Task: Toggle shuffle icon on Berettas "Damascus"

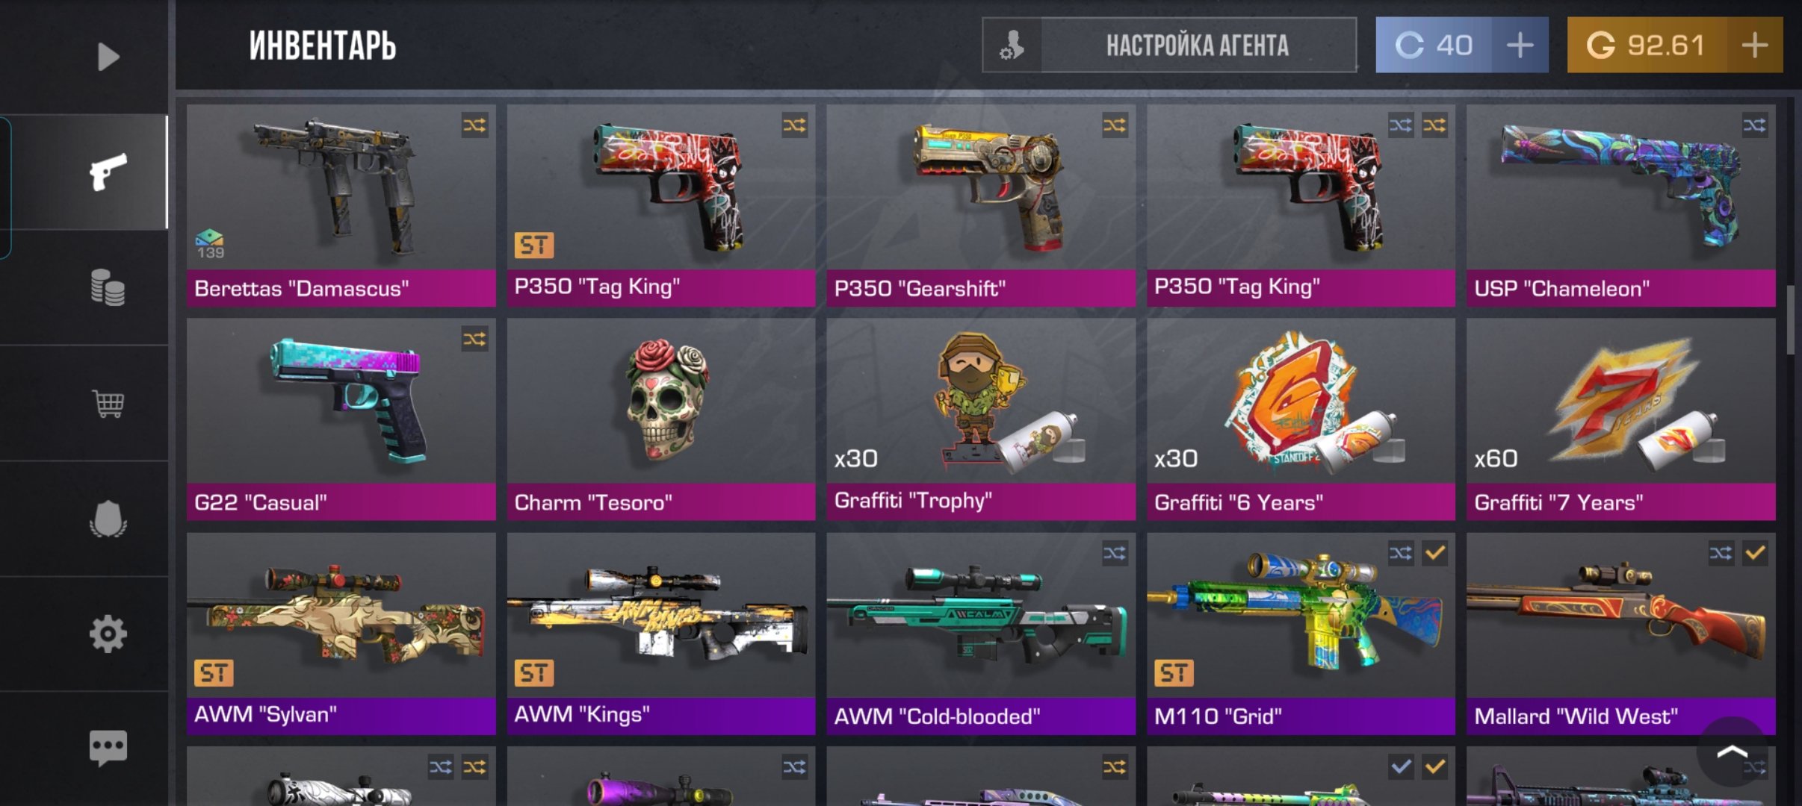Action: tap(474, 125)
